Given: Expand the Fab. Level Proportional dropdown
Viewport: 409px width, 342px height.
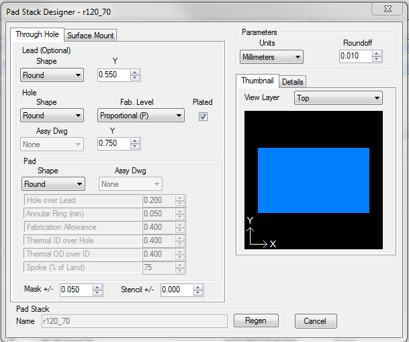Looking at the screenshot, I should [140, 116].
